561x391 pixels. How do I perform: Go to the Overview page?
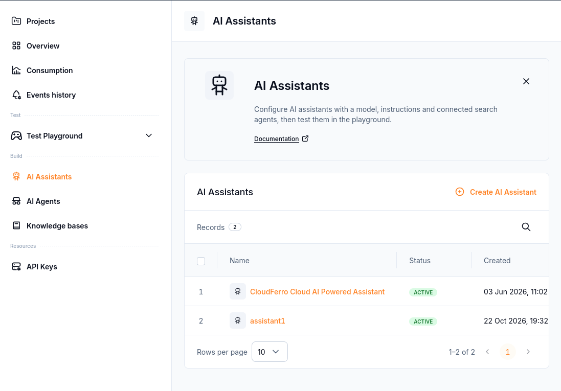pos(43,46)
